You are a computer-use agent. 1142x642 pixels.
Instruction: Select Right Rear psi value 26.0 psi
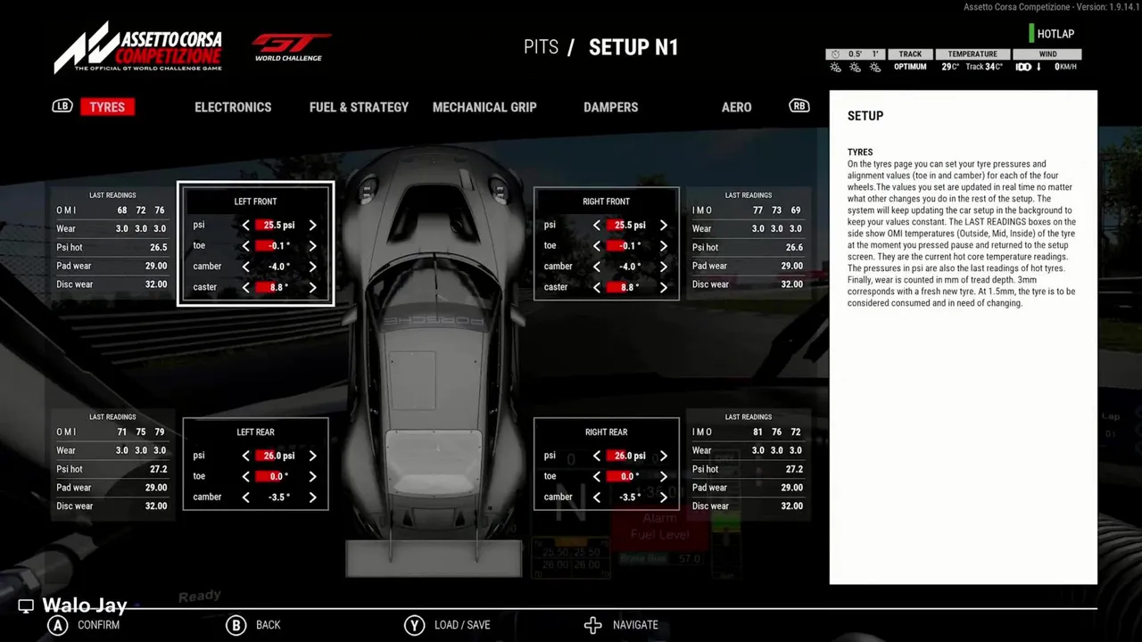[x=629, y=456]
